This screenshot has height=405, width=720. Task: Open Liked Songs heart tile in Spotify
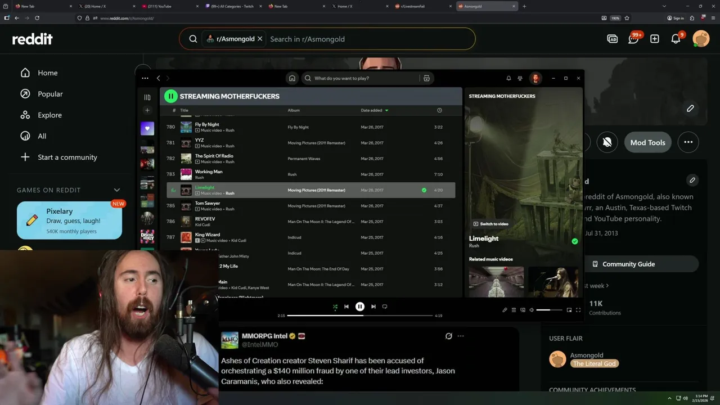[x=147, y=128]
